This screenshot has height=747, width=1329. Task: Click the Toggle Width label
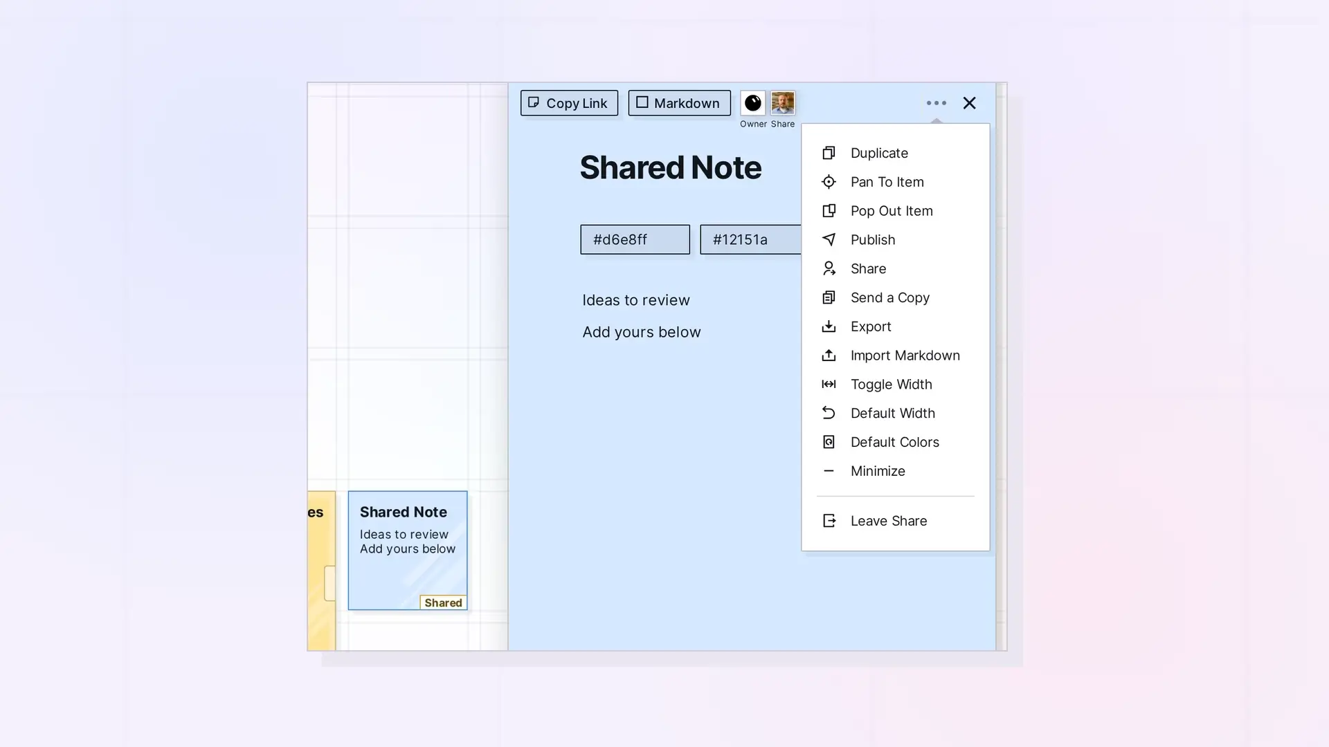click(892, 385)
